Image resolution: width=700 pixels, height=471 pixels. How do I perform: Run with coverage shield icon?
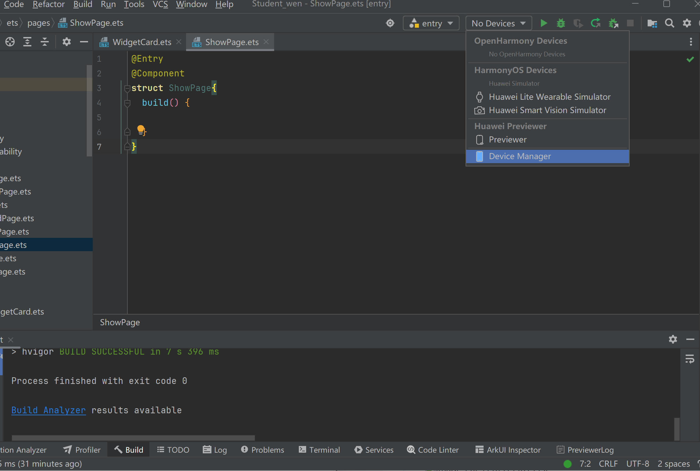click(x=578, y=23)
